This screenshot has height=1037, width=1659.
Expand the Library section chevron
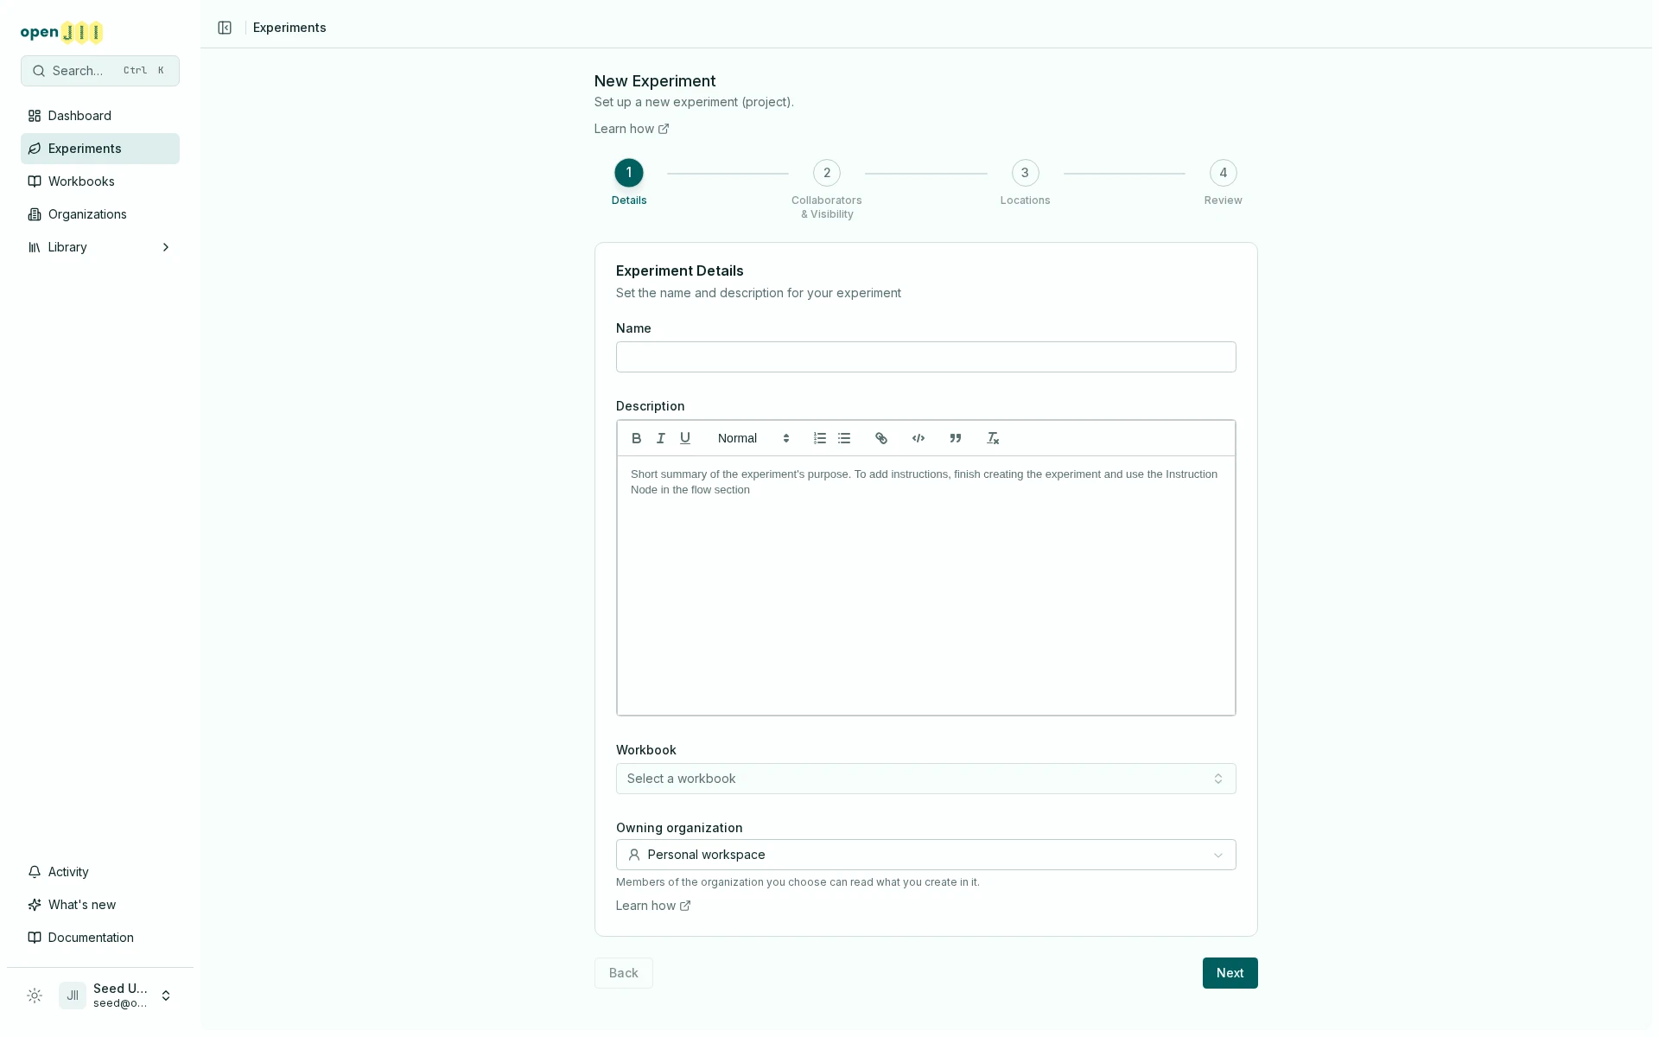[x=166, y=247]
